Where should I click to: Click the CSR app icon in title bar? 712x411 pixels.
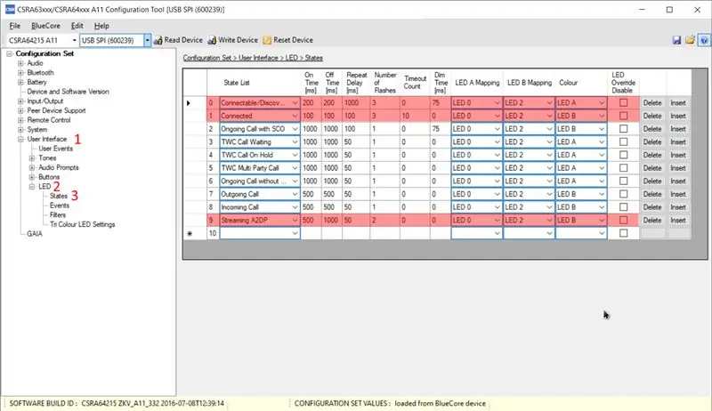coord(10,10)
